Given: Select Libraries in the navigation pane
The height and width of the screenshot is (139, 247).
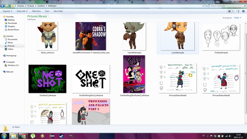Looking at the screenshot, I should click(x=10, y=36).
